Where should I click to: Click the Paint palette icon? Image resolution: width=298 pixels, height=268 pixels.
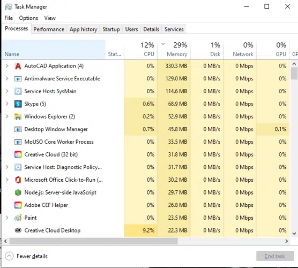click(x=18, y=218)
